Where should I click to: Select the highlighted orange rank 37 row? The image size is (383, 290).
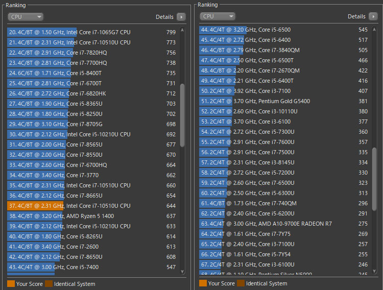pyautogui.click(x=92, y=206)
